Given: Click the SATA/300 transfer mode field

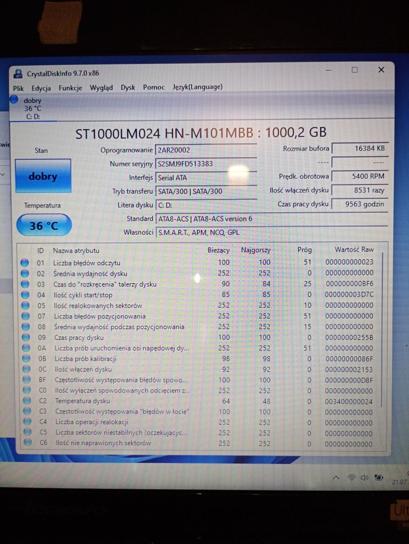Looking at the screenshot, I should (x=206, y=191).
